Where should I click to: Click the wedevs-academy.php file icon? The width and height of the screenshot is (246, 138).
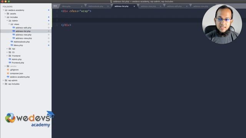pos(8,77)
